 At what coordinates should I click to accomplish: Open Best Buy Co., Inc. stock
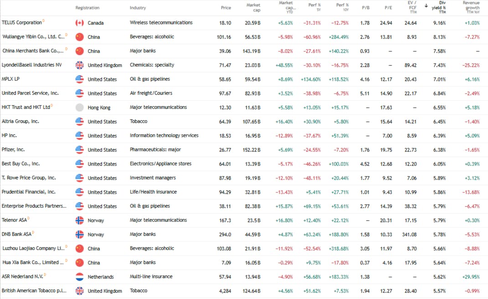tap(21, 164)
